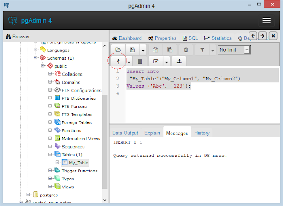Open the Save options dropdown arrow
The image size is (283, 206).
pyautogui.click(x=143, y=50)
